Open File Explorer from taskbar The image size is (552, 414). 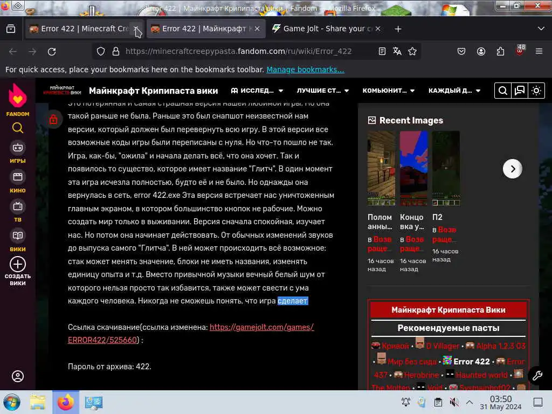coord(38,402)
